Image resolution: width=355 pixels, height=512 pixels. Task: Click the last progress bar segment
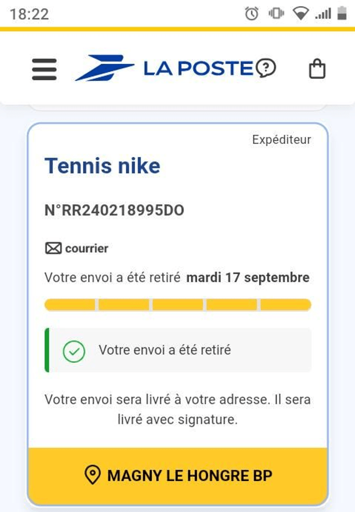coord(286,305)
